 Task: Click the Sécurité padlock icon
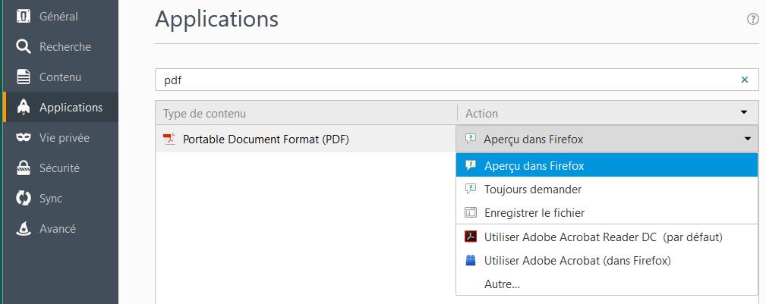pyautogui.click(x=24, y=168)
